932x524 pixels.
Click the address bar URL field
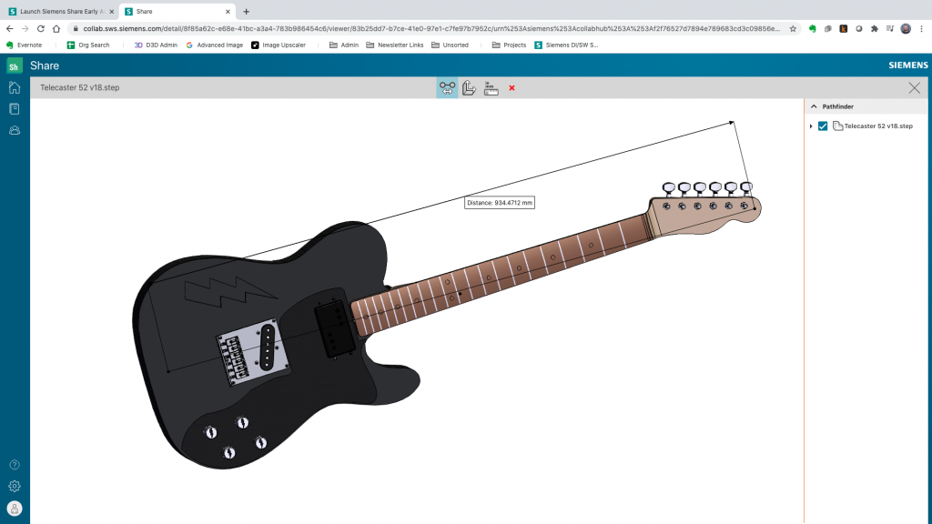point(431,28)
